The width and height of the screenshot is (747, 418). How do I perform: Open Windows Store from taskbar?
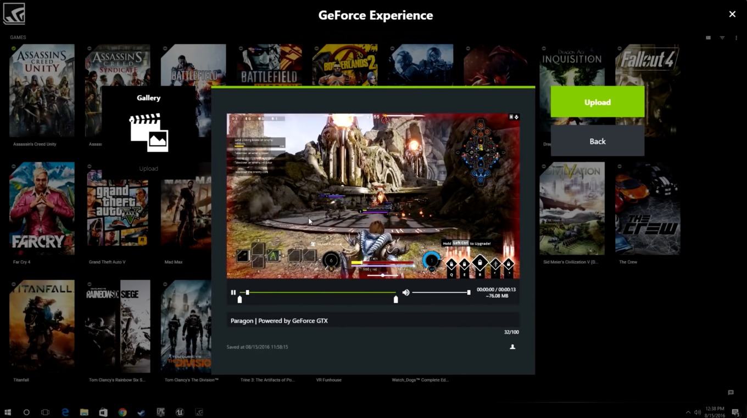[103, 412]
